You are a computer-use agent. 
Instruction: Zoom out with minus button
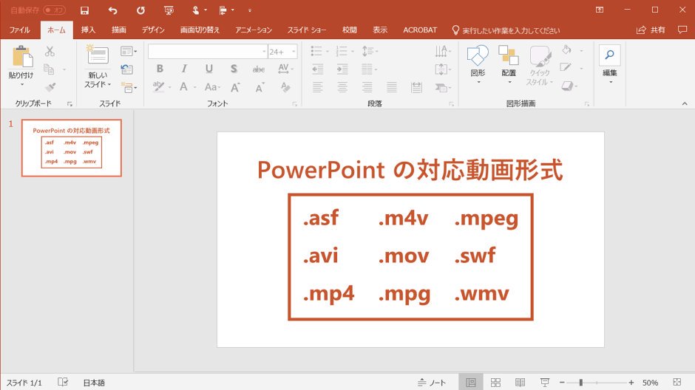coord(562,383)
